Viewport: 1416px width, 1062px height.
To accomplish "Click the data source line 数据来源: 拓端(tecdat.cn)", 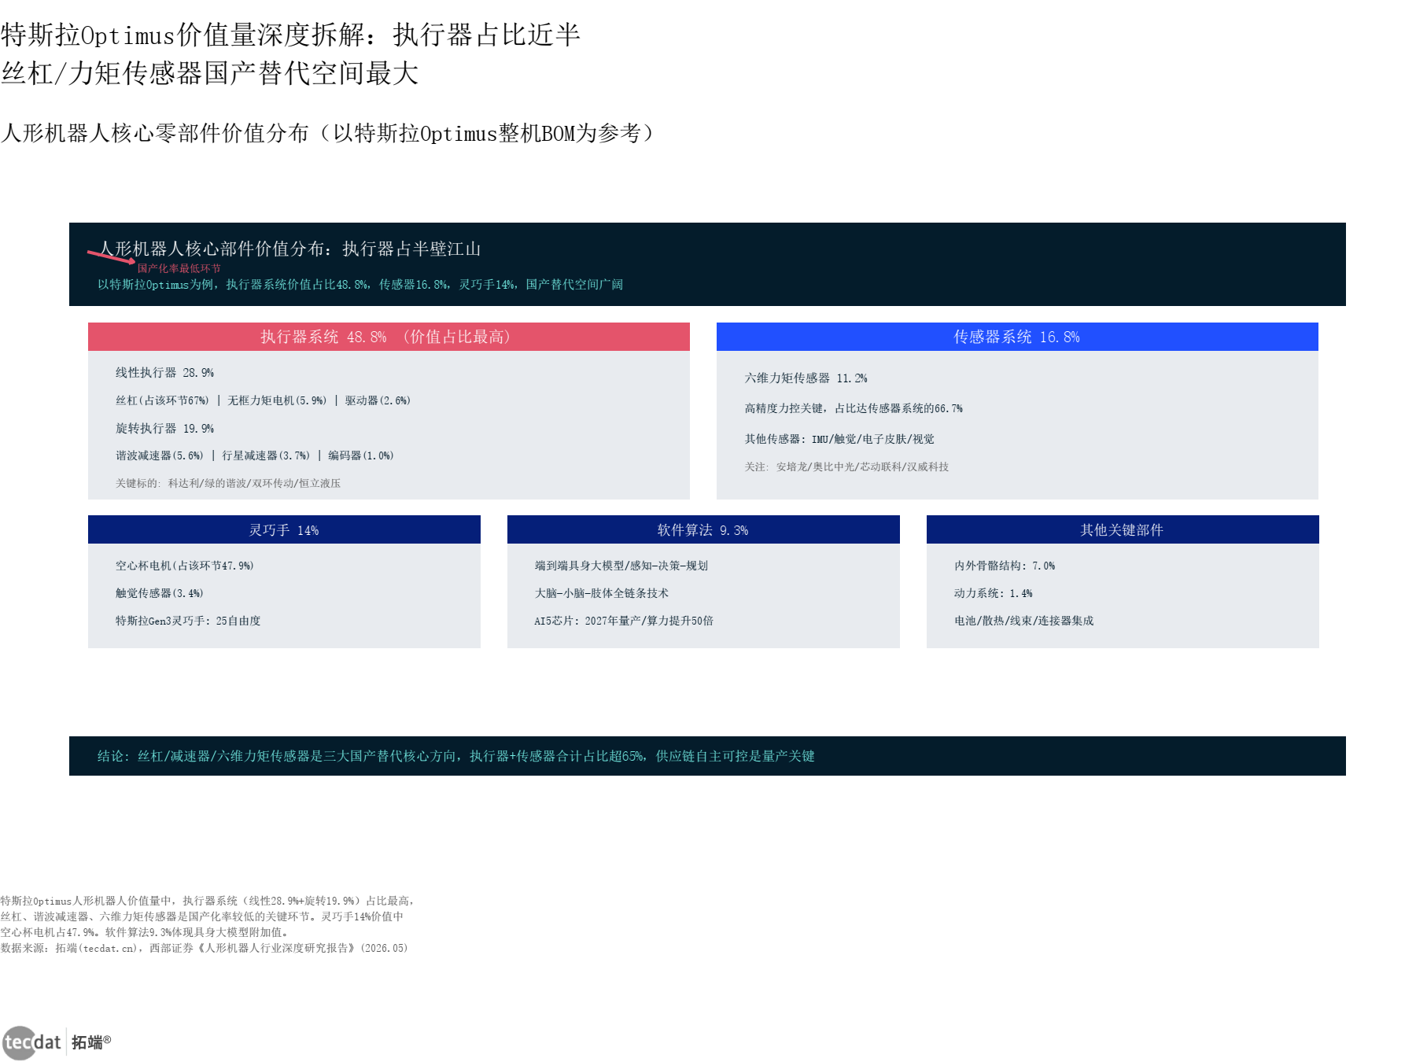I will 205,948.
